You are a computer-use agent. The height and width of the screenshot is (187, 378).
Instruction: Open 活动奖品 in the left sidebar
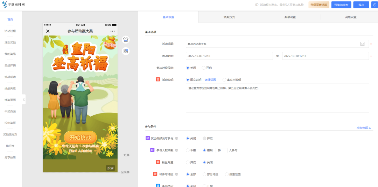[x=10, y=42]
